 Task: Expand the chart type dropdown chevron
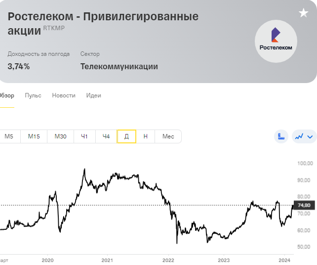[x=310, y=137]
